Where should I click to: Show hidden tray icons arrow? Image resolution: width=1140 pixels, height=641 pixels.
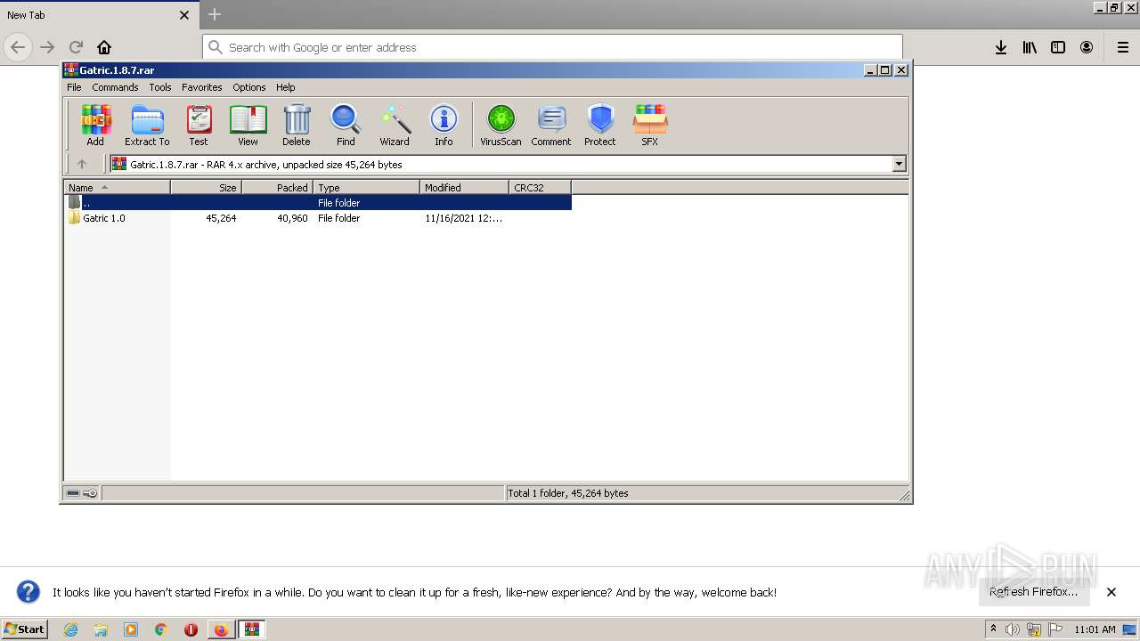pyautogui.click(x=993, y=629)
